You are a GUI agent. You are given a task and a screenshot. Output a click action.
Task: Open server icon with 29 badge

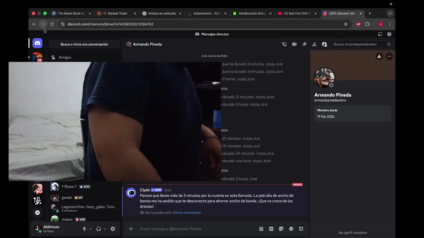pos(37,57)
